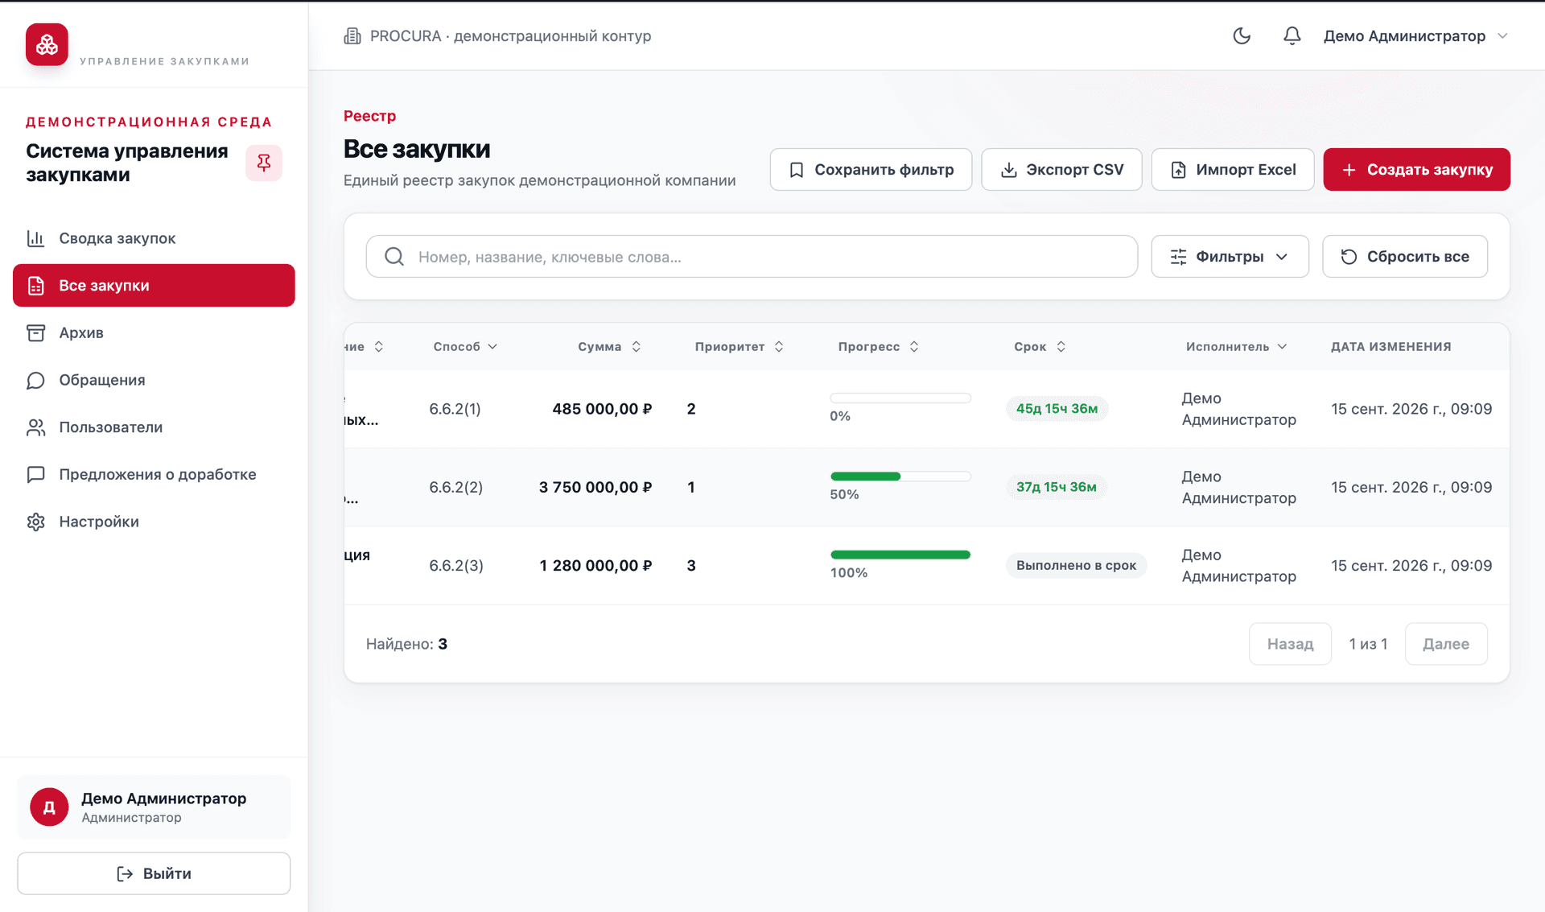This screenshot has height=912, width=1545.
Task: Open Настройки page
Action: pyautogui.click(x=154, y=522)
